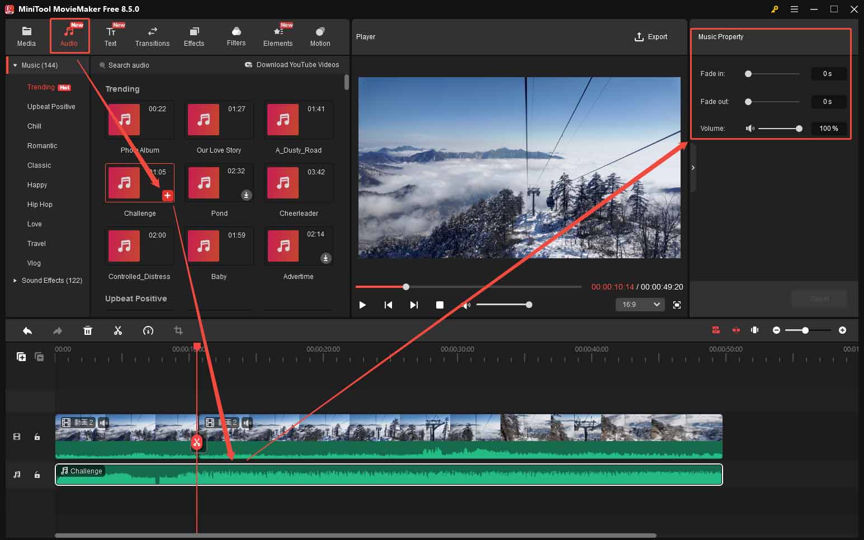Screen dimensions: 864x540
Task: Open the aspect ratio dropdown showing 16:9
Action: (x=640, y=305)
